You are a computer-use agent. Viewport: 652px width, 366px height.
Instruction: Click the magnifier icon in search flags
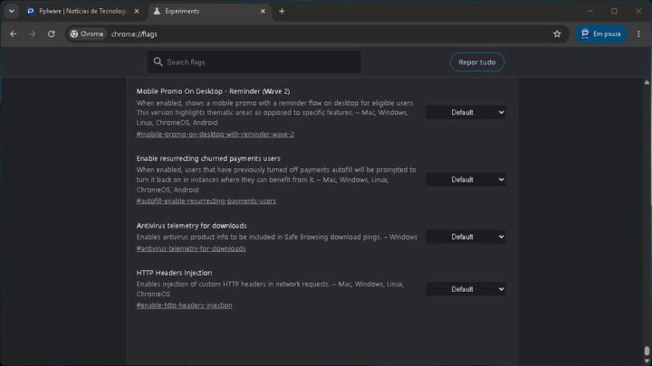[158, 61]
